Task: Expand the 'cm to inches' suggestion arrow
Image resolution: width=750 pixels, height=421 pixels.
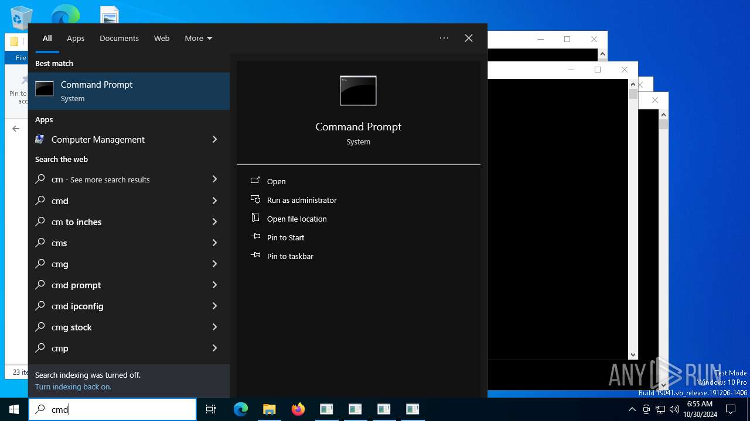Action: click(214, 222)
